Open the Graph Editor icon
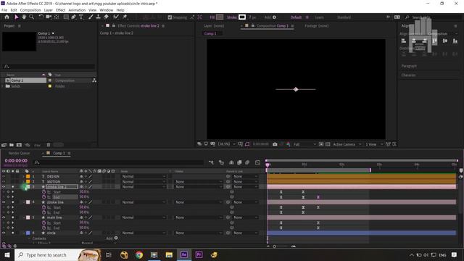Screen dimensions: 464x261 (x=258, y=162)
